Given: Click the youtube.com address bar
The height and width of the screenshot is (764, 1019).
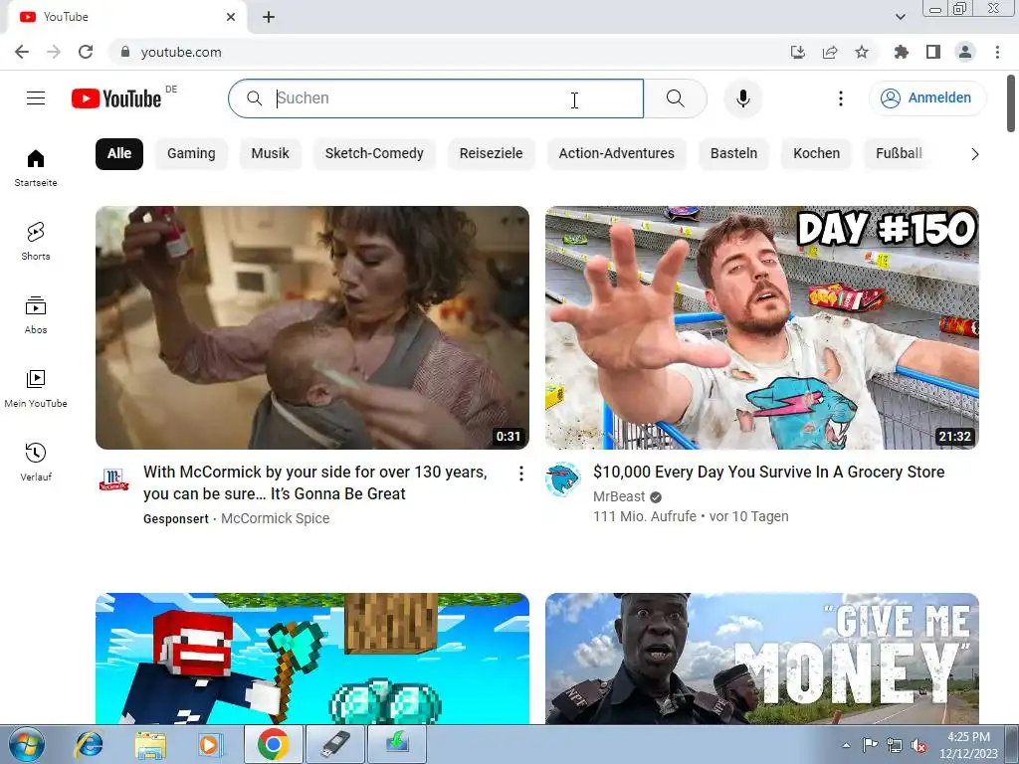Looking at the screenshot, I should [449, 52].
